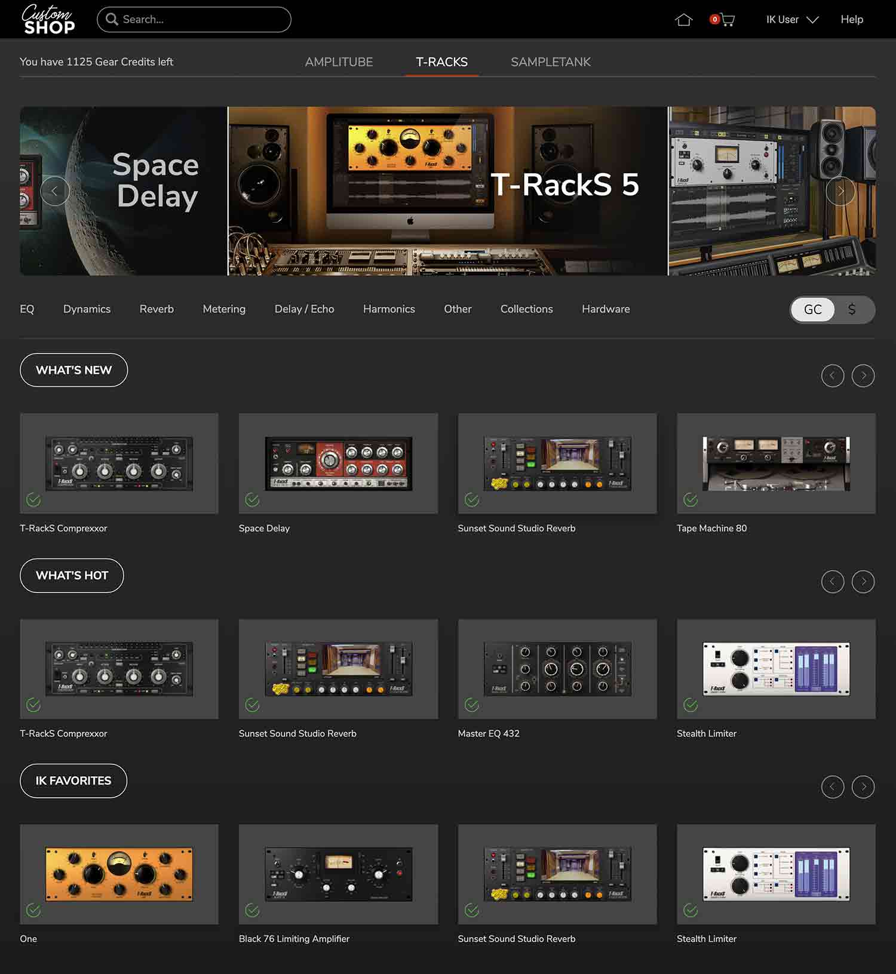Click the home icon in top bar
Screen dimensions: 896x974
[x=683, y=20]
